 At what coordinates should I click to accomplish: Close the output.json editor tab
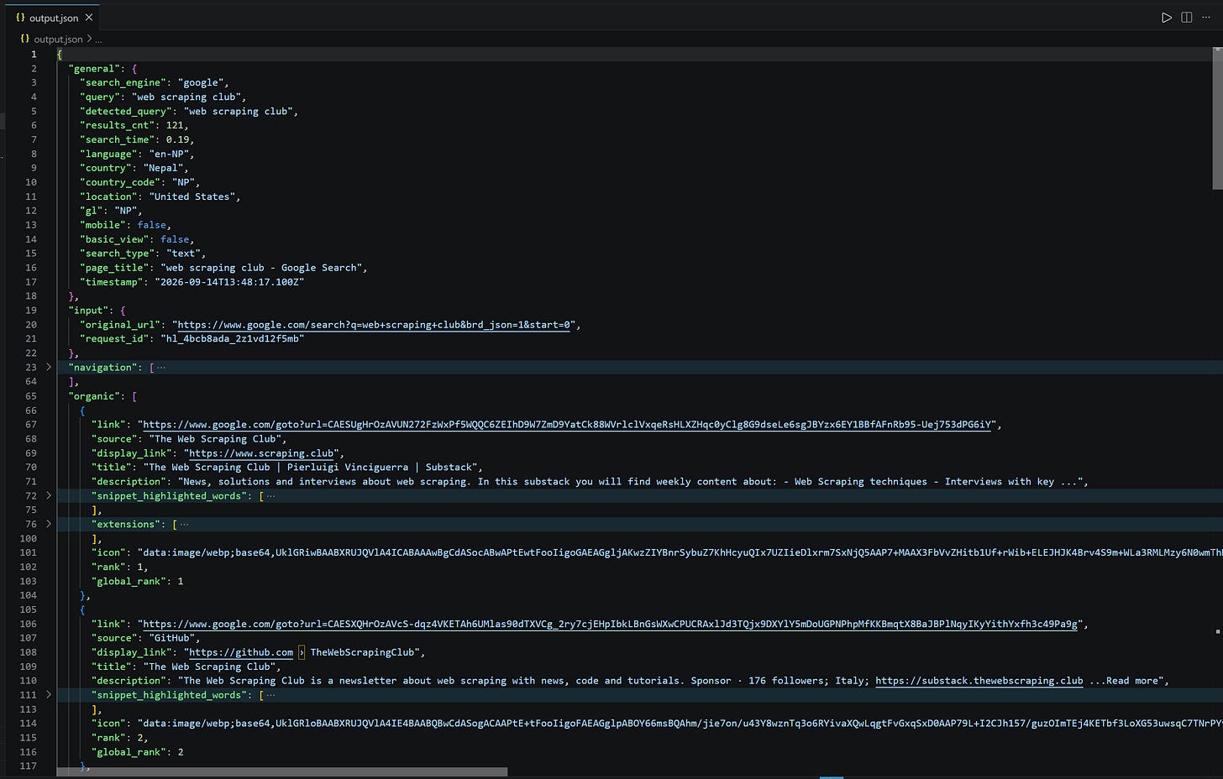tap(89, 18)
